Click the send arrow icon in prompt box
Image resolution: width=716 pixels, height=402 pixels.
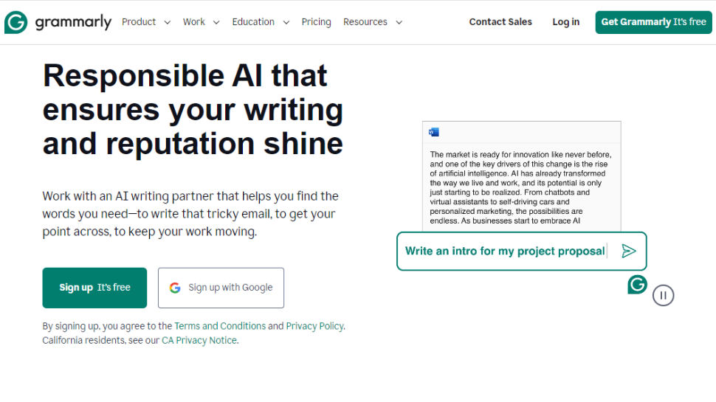[x=629, y=251]
